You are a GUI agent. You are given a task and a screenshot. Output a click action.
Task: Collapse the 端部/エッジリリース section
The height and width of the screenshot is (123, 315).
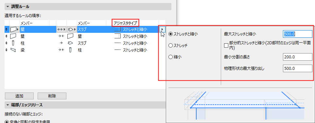point(8,105)
